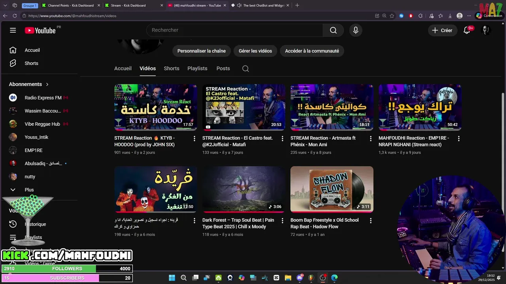Image resolution: width=506 pixels, height=284 pixels.
Task: Open title 'MAHFOUDHI Reaction - EMP1RE - NRAPI NGHANI'
Action: pos(414,141)
